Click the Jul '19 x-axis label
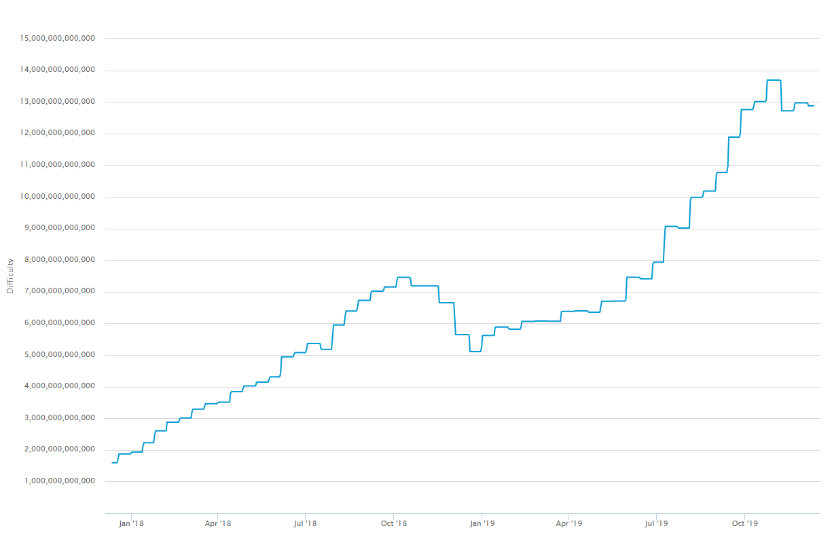832x543 pixels. 656,523
